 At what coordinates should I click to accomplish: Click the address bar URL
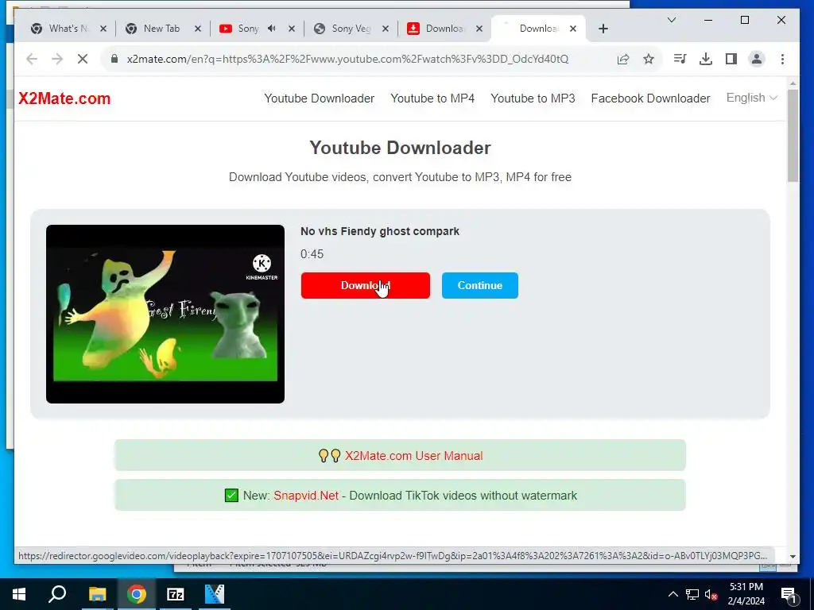(x=347, y=59)
